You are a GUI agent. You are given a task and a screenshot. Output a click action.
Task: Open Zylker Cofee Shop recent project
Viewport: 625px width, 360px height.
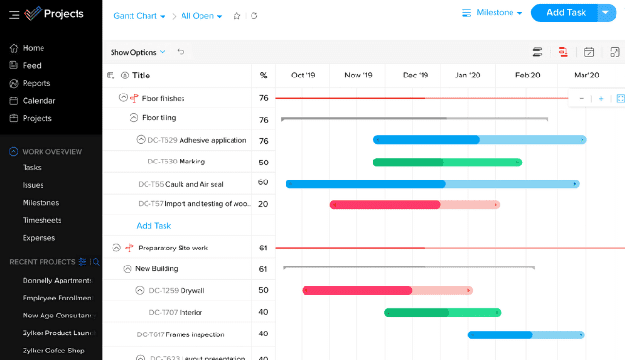[x=53, y=351]
